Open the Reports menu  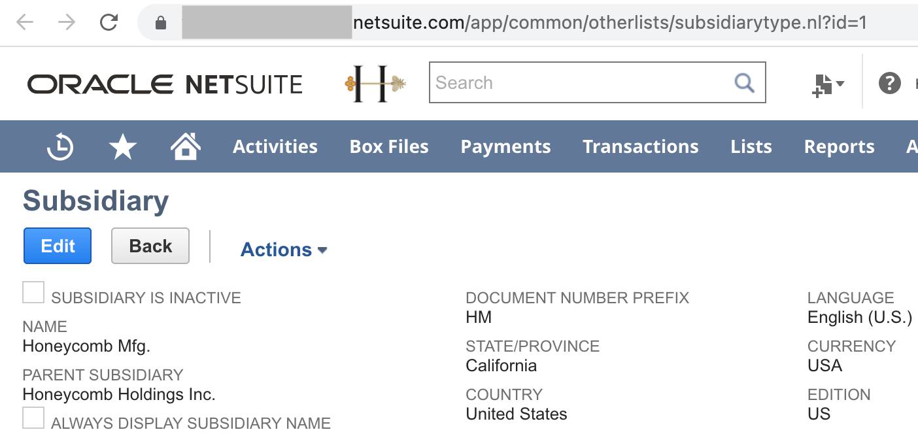839,146
